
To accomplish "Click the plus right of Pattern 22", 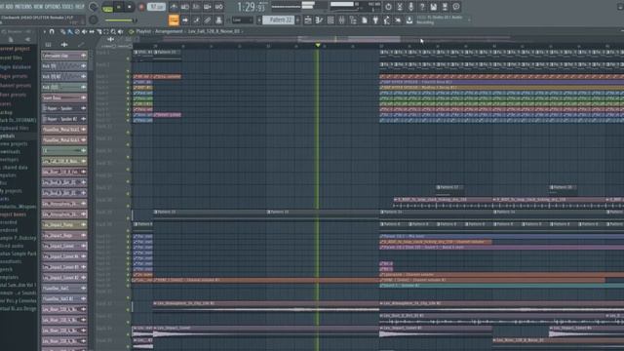I will pyautogui.click(x=297, y=19).
